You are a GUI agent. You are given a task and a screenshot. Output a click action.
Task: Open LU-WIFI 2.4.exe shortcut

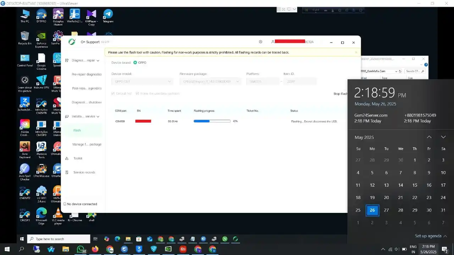point(41,194)
